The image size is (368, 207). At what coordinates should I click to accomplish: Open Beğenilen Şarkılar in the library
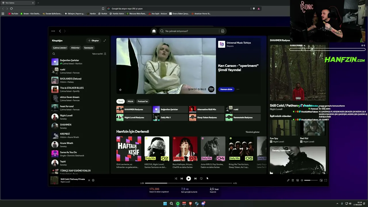pyautogui.click(x=79, y=62)
